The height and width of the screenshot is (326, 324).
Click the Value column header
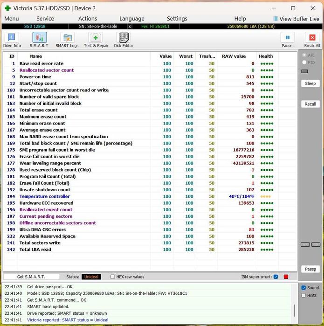[x=165, y=56]
